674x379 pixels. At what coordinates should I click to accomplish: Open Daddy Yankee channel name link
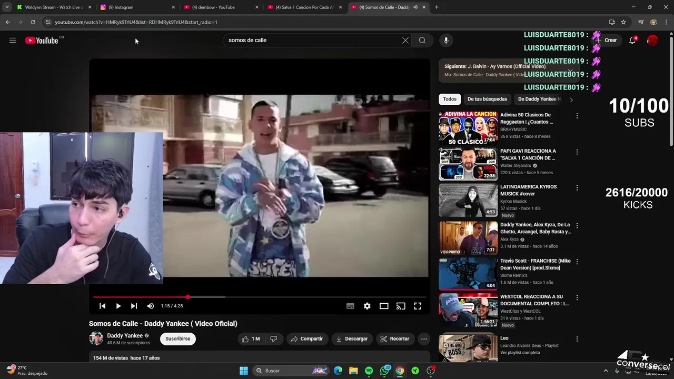click(x=125, y=335)
